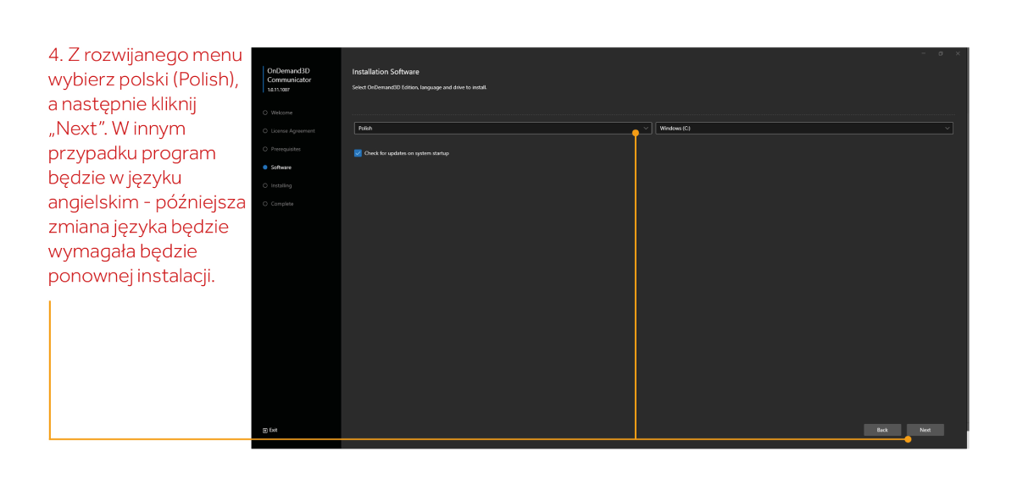The image size is (1017, 495).
Task: Open the Windows (C:) drive dropdown
Action: pos(804,129)
